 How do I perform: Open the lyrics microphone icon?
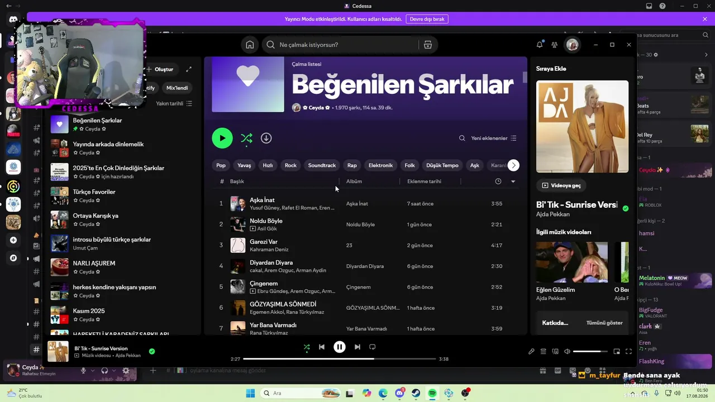tap(531, 352)
